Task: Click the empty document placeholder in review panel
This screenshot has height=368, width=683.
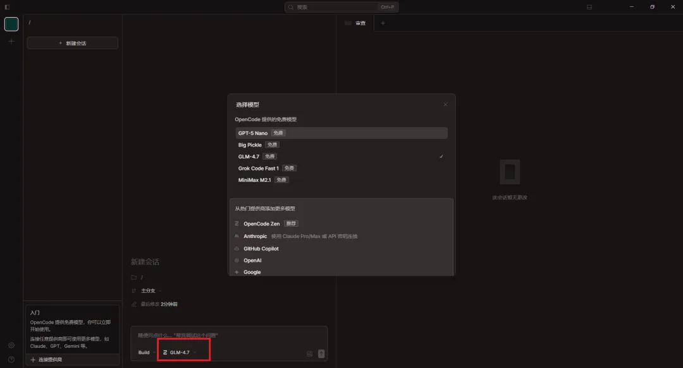Action: [x=510, y=172]
